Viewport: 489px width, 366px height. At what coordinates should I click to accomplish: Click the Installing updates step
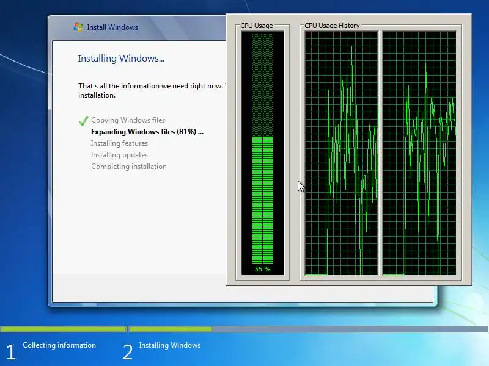pyautogui.click(x=119, y=155)
